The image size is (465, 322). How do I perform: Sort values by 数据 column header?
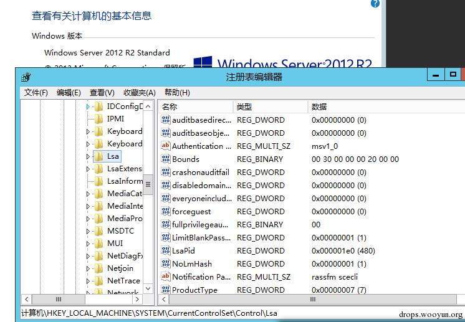tap(386, 107)
